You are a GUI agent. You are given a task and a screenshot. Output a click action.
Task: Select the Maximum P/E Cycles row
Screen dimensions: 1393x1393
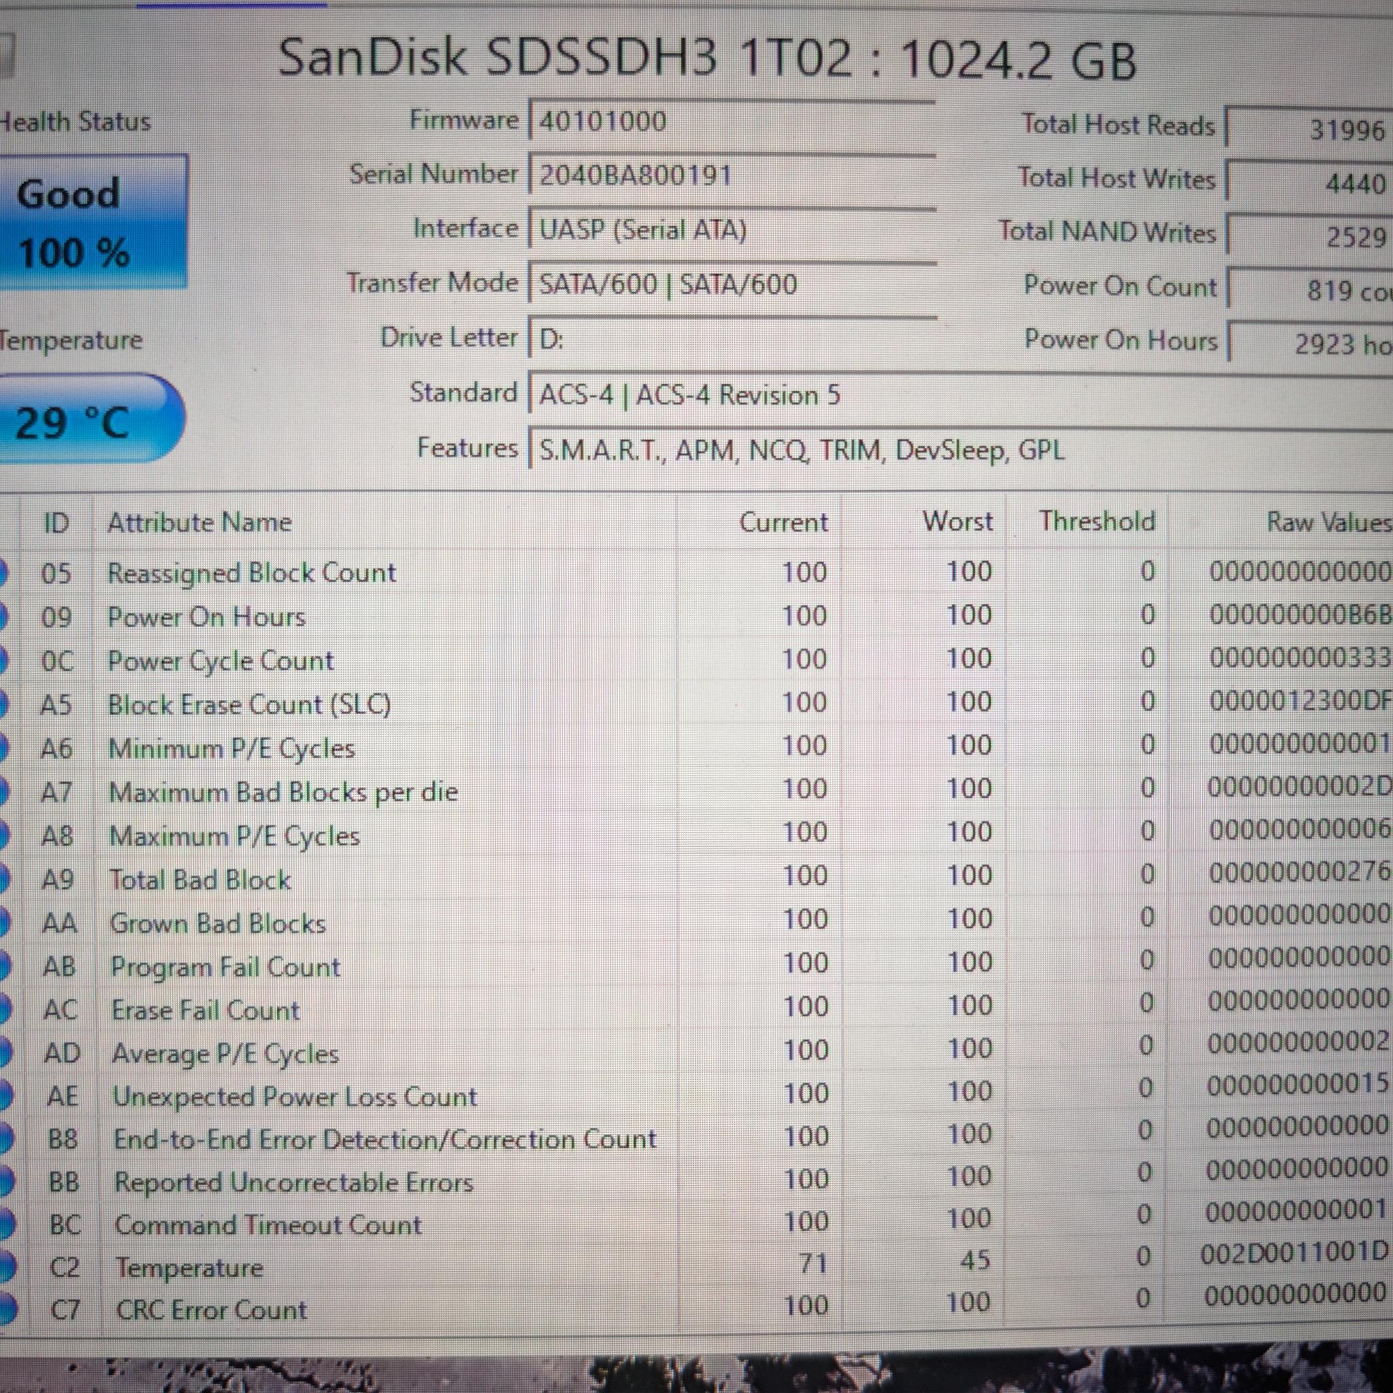pyautogui.click(x=696, y=833)
